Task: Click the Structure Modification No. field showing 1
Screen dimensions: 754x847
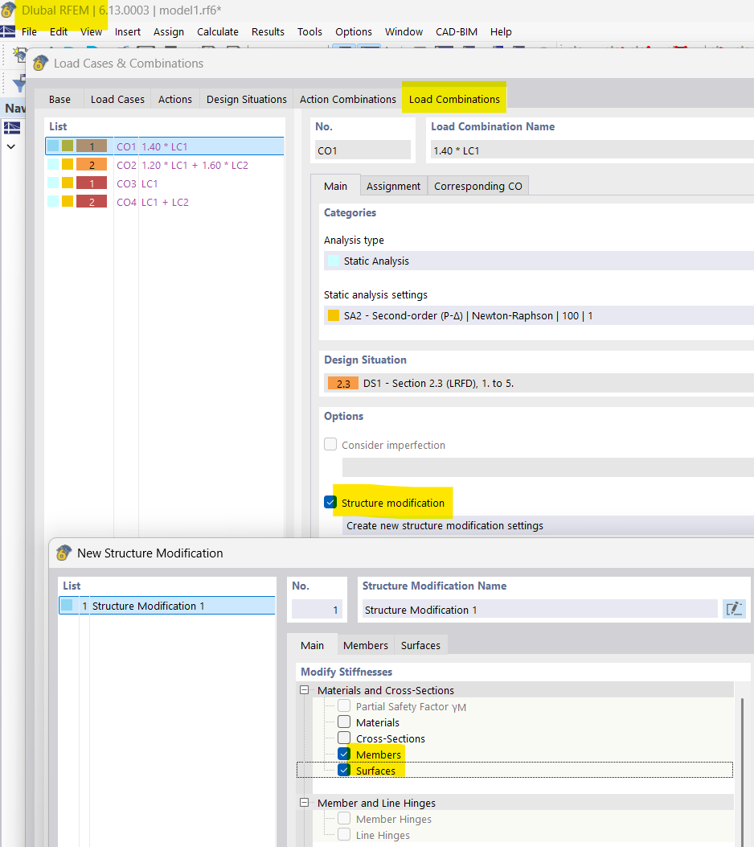Action: pyautogui.click(x=317, y=610)
